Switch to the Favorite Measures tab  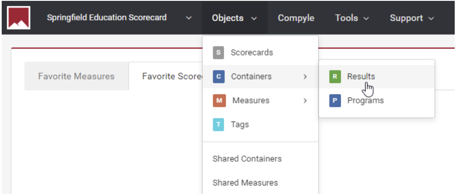pos(76,77)
